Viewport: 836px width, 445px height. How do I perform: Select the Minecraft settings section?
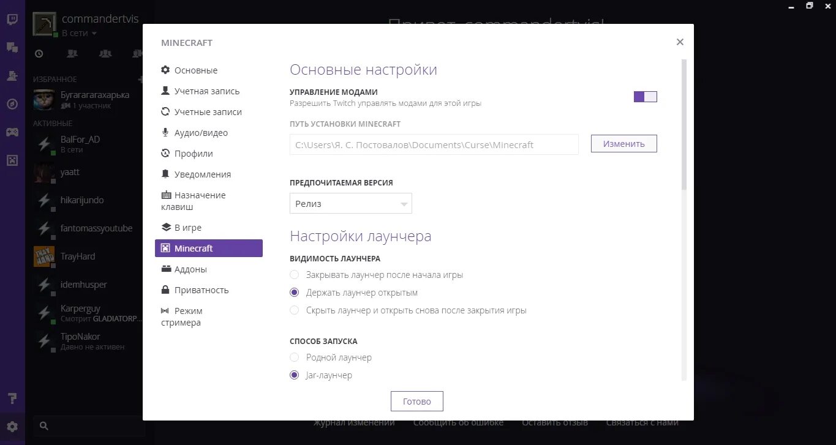209,248
